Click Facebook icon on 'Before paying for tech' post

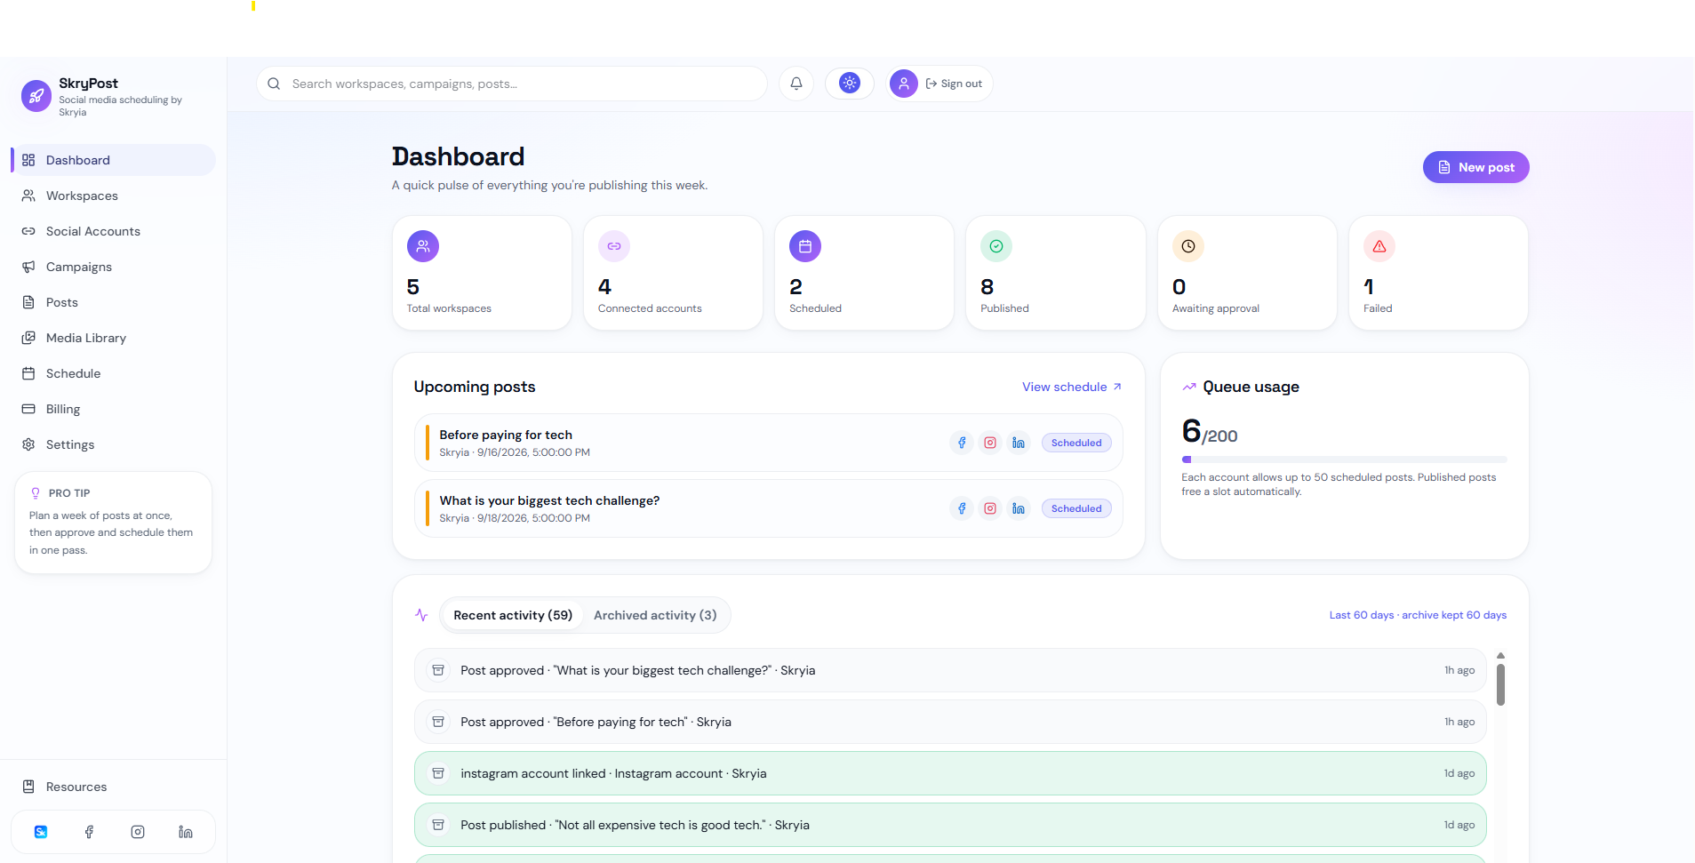[x=962, y=443]
